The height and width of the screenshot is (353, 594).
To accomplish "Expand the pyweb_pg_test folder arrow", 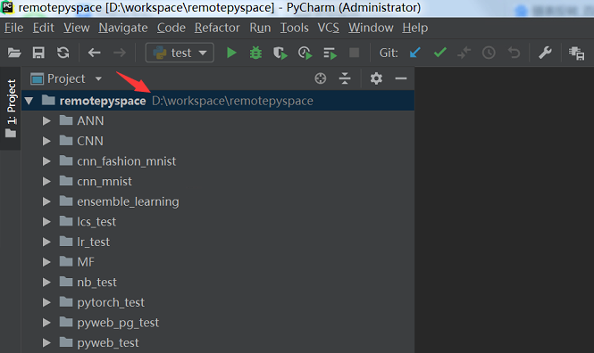I will (46, 323).
